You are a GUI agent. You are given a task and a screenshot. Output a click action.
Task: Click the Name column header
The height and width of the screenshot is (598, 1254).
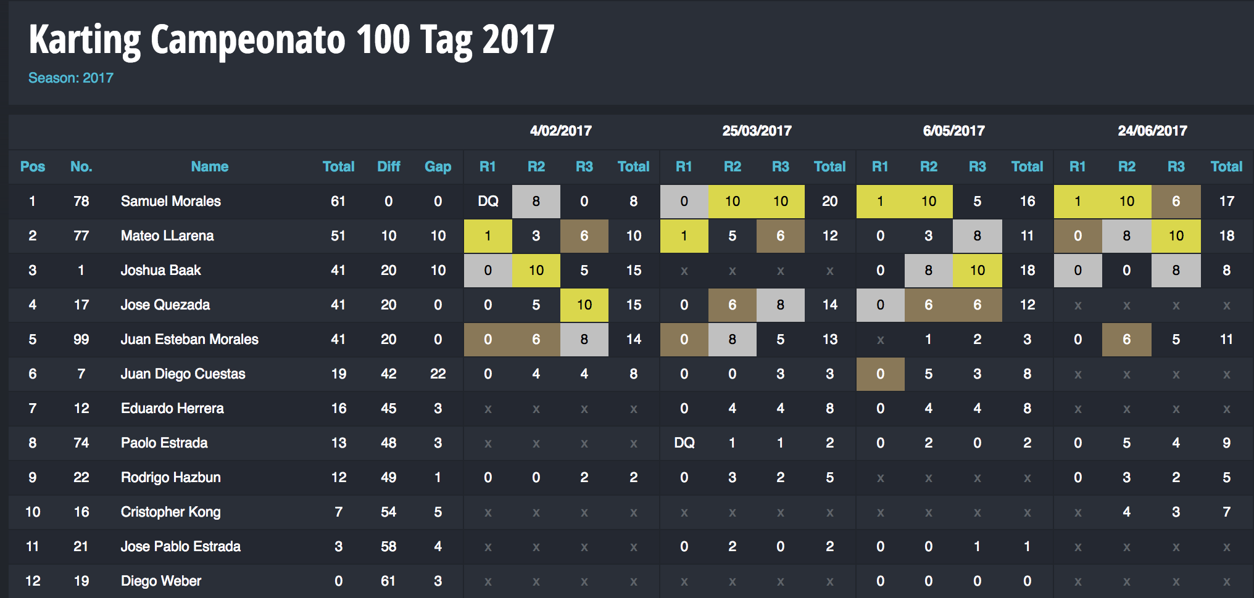[x=210, y=166]
